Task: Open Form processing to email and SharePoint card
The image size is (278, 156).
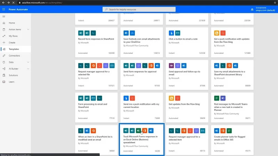Action: click(96, 107)
